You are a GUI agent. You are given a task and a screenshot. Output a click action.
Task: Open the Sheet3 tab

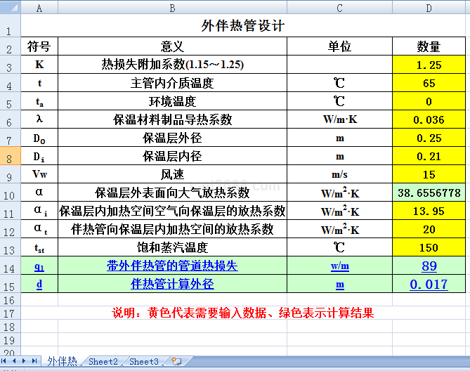click(x=143, y=361)
